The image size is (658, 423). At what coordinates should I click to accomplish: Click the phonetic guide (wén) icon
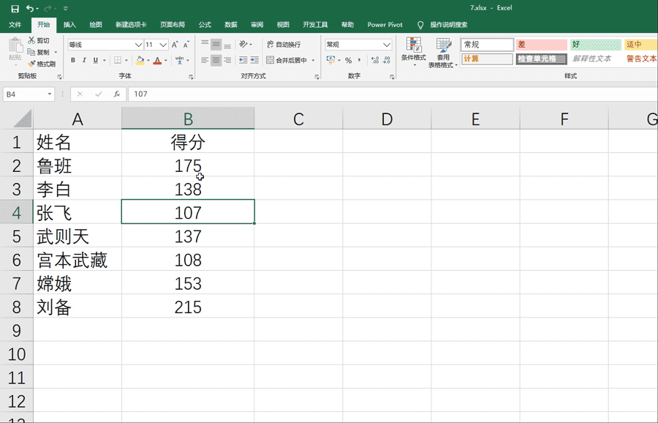tap(180, 60)
